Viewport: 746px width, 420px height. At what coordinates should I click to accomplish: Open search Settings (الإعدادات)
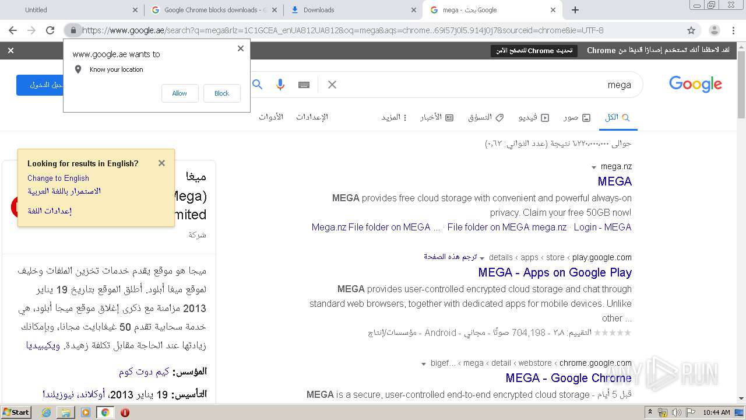[x=312, y=117]
